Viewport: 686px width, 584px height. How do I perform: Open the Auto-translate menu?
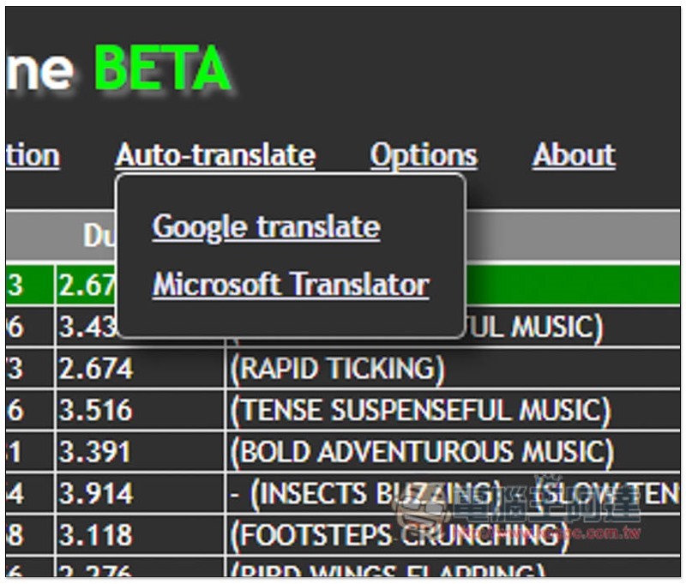[x=215, y=155]
